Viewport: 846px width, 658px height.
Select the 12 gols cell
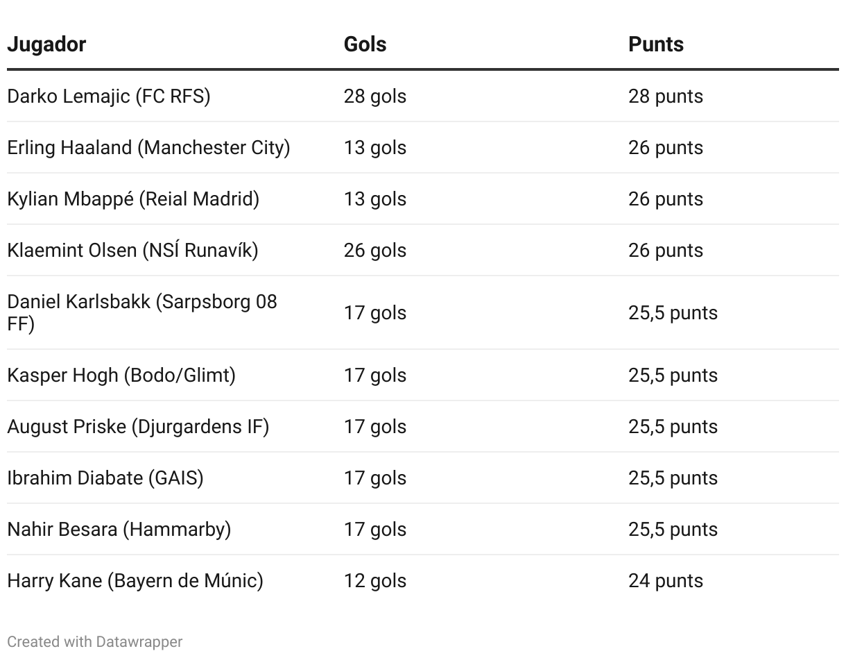(375, 581)
